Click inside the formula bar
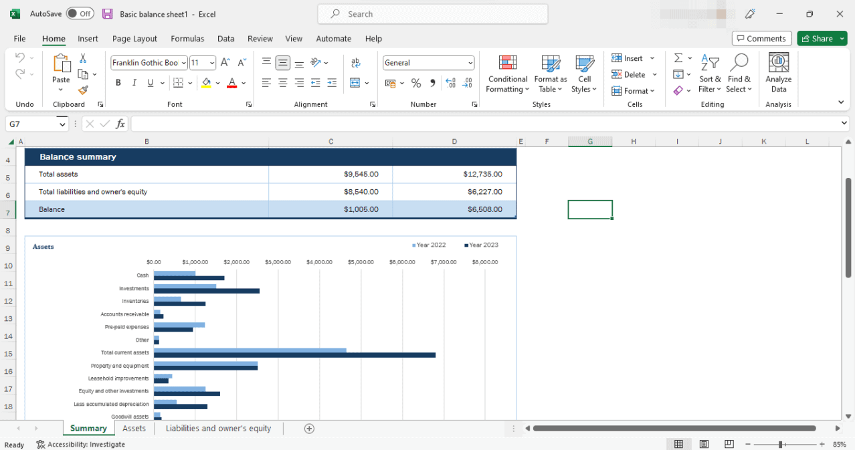This screenshot has width=855, height=450. click(401, 123)
